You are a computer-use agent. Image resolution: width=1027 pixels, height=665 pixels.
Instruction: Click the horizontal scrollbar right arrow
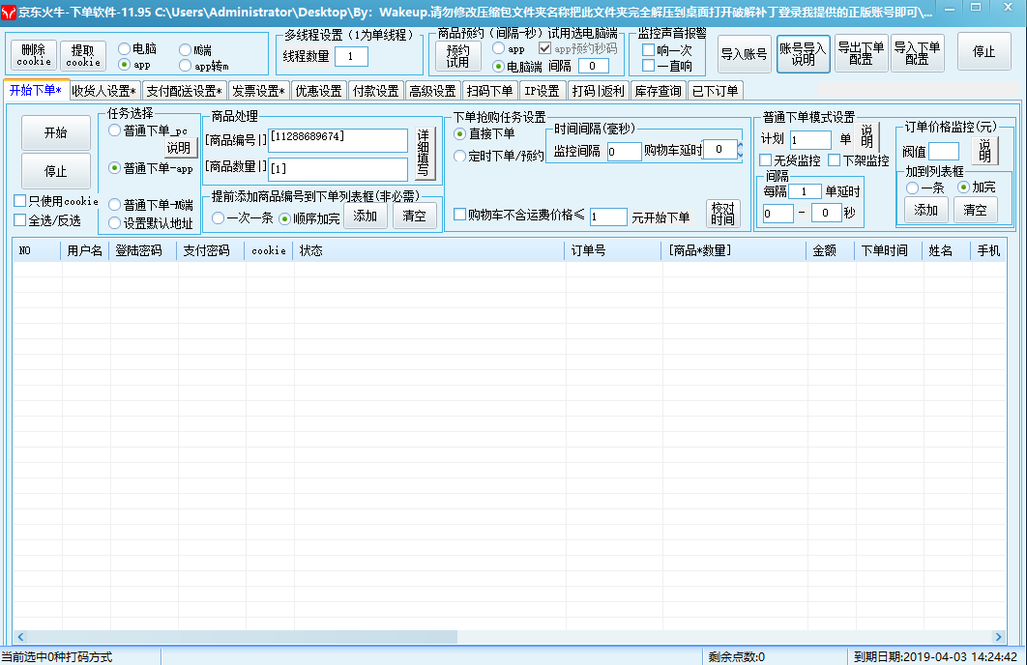click(x=998, y=637)
